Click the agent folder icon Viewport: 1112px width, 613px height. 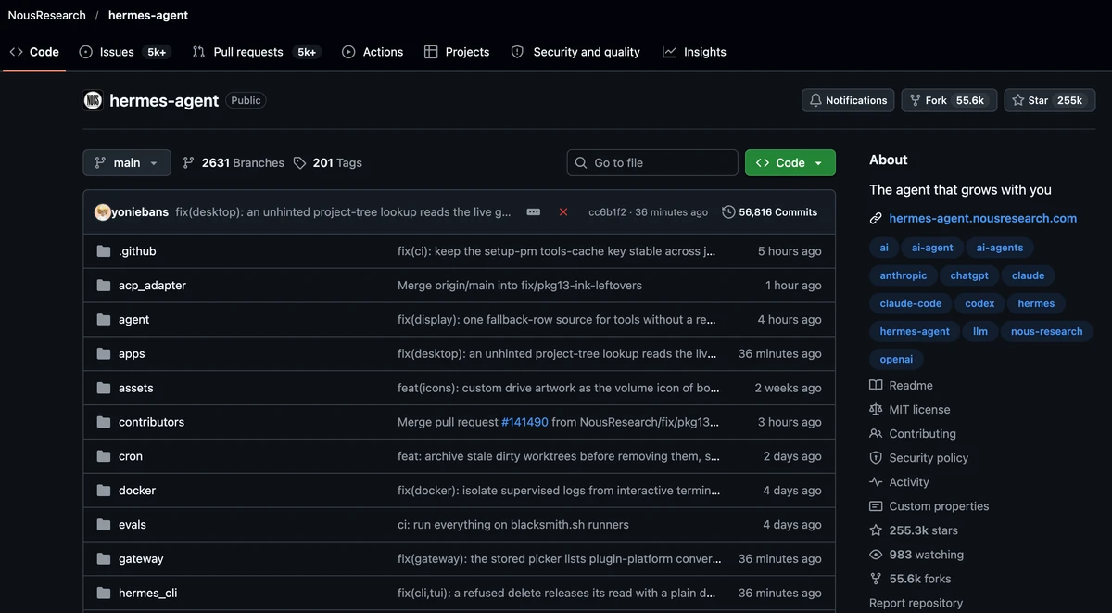coord(104,320)
